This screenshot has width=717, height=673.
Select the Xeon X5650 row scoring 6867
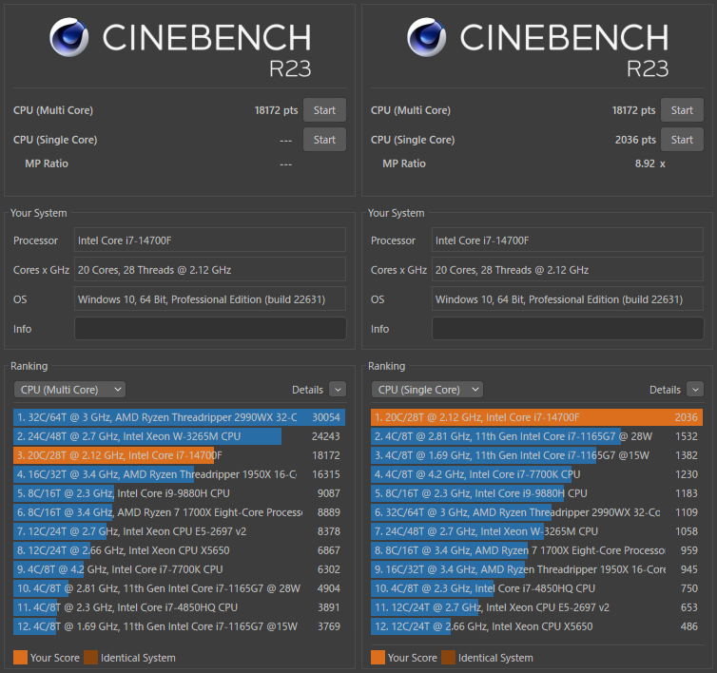(179, 550)
